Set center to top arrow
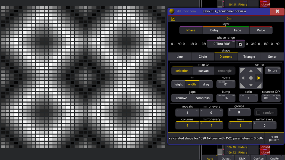The width and height of the screenshot is (285, 160). click(251, 70)
